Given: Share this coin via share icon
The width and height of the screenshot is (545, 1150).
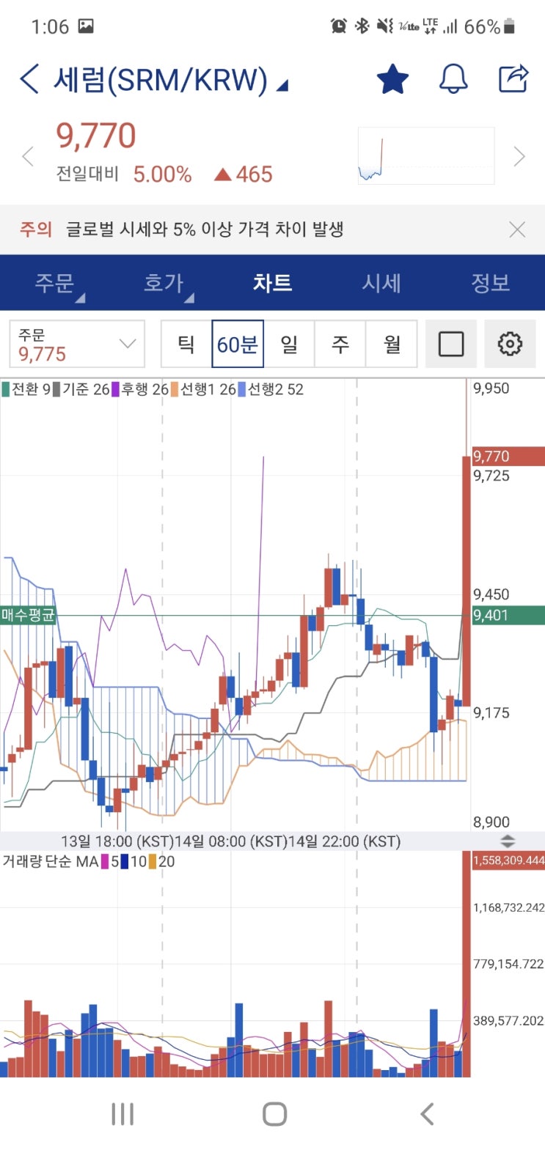Looking at the screenshot, I should 513,78.
